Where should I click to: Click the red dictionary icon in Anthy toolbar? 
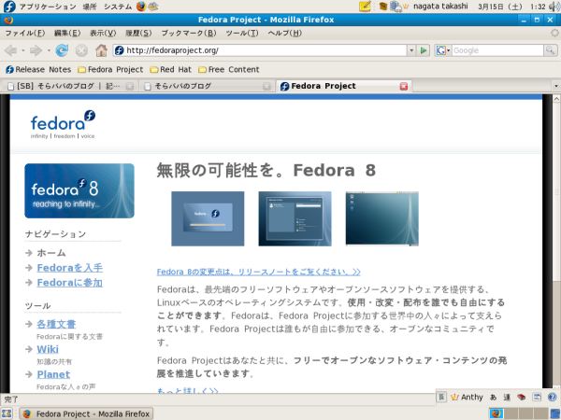(522, 398)
